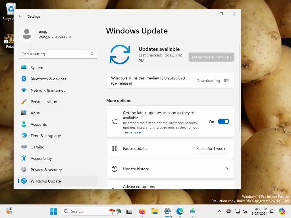
Task: Show hidden icons tray chevron
Action: tap(220, 211)
